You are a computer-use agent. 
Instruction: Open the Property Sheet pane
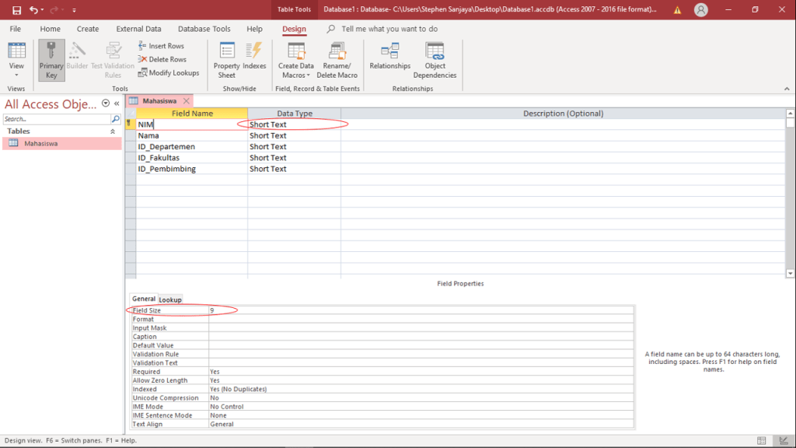click(x=227, y=60)
